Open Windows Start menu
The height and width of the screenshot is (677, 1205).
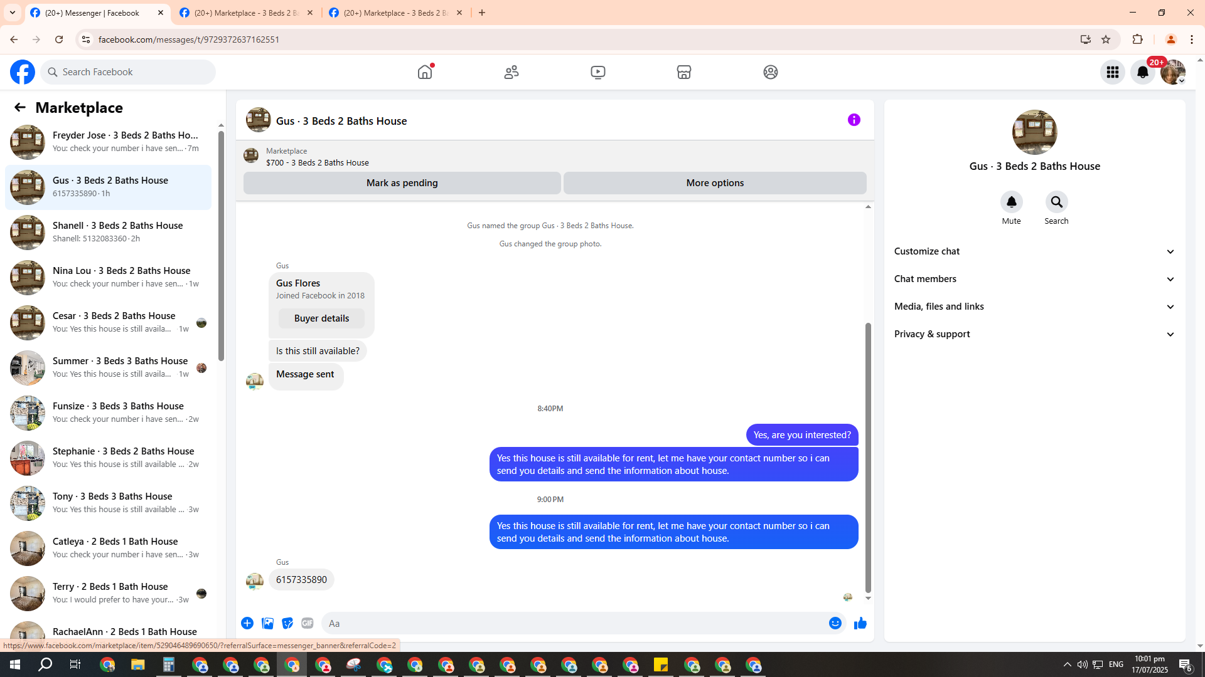(x=15, y=664)
